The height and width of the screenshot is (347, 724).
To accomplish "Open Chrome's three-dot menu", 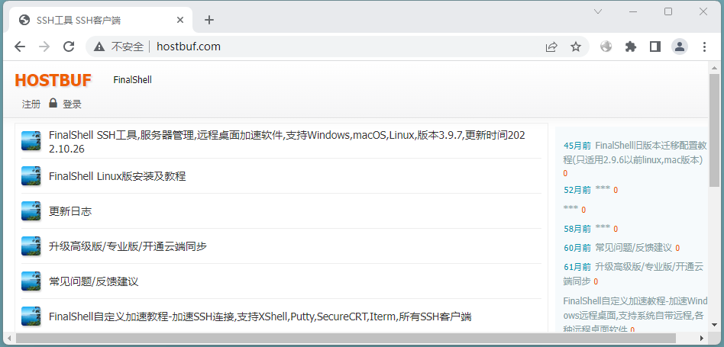I will (704, 47).
